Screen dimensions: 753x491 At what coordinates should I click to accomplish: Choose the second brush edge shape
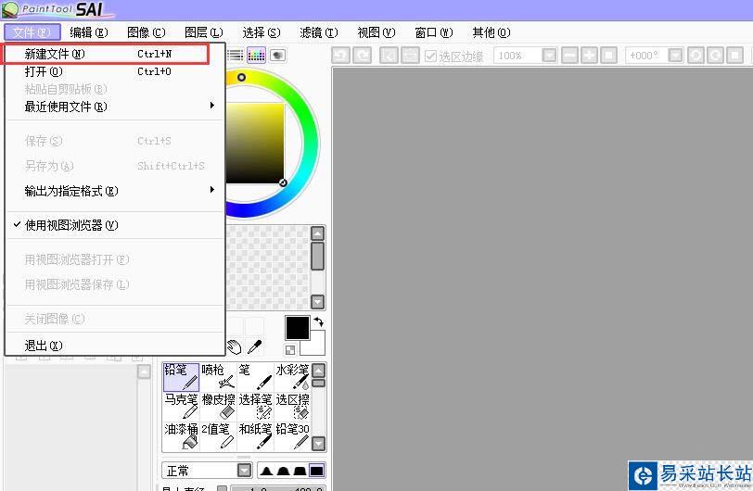[x=284, y=471]
